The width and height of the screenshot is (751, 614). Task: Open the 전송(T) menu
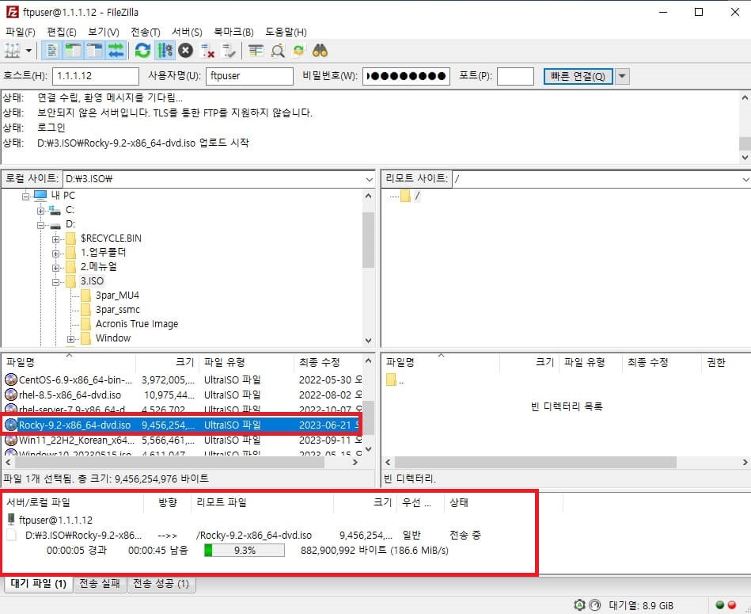tap(146, 32)
